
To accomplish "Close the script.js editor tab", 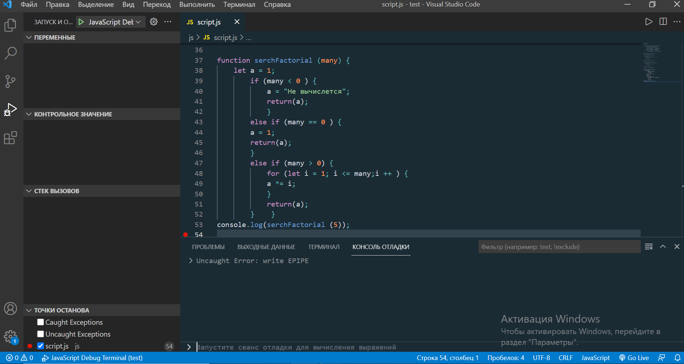I will 237,22.
